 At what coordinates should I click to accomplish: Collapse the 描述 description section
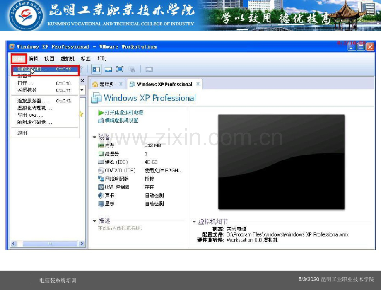(x=94, y=221)
